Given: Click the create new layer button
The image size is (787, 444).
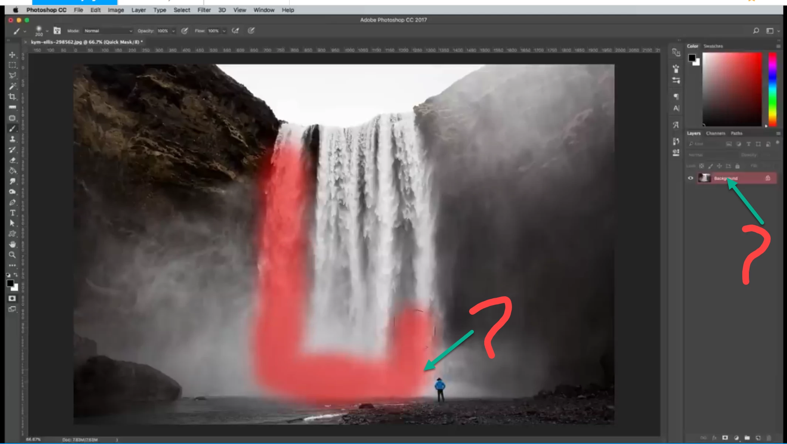Looking at the screenshot, I should coord(758,438).
